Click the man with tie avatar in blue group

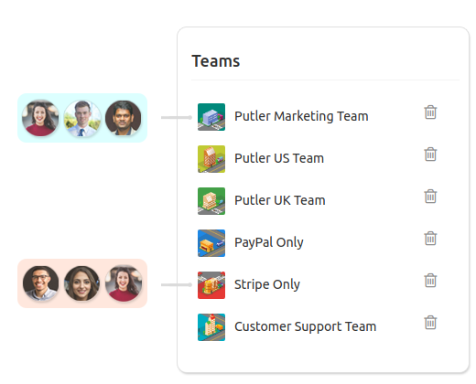[82, 118]
